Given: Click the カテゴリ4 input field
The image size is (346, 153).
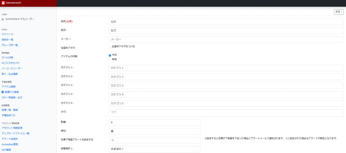Looking at the screenshot, I should (x=226, y=95).
